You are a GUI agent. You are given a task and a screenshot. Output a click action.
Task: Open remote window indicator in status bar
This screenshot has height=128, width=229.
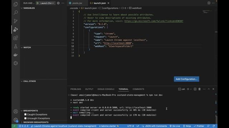pos(14,126)
